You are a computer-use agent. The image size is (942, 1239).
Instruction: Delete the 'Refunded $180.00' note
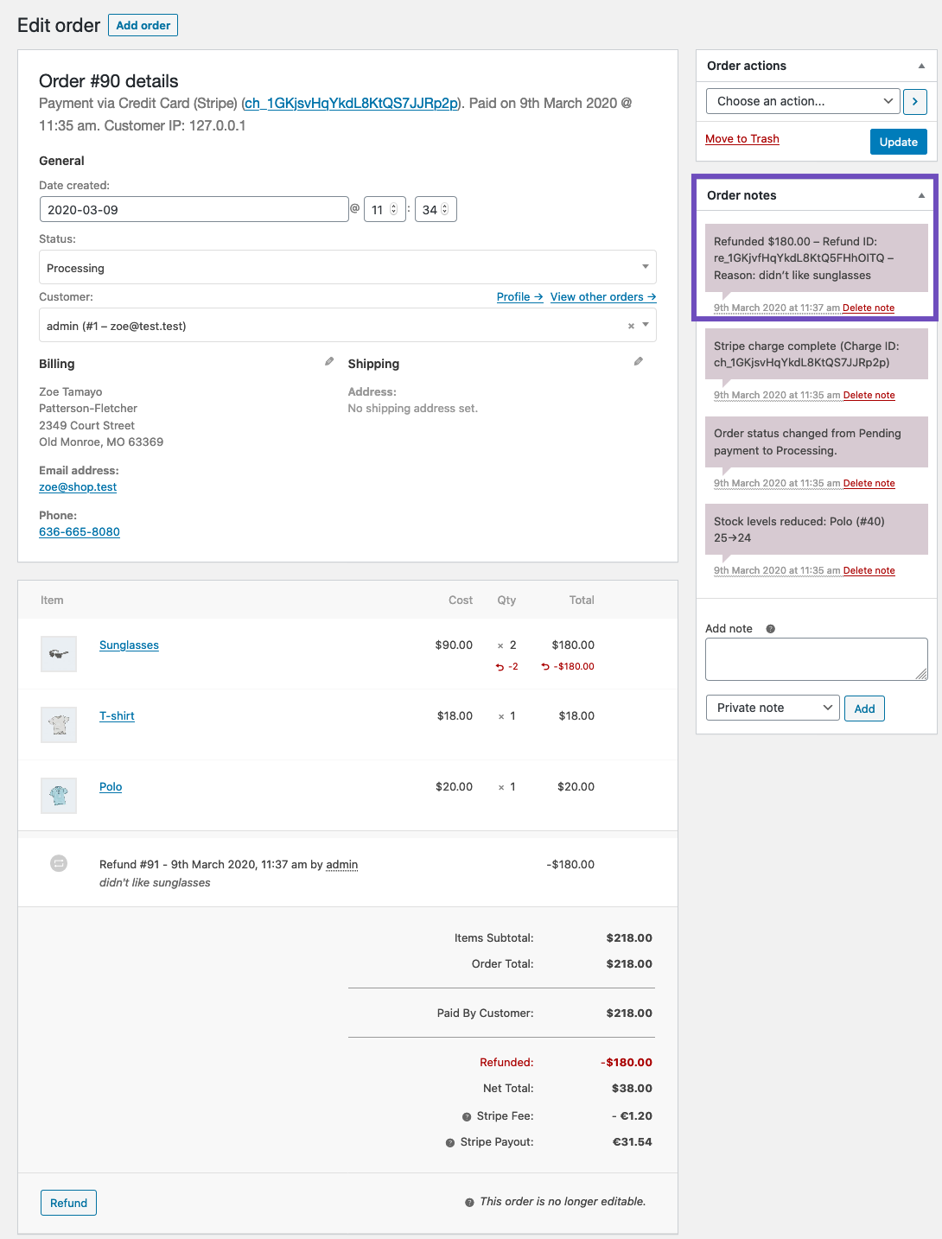[x=869, y=308]
